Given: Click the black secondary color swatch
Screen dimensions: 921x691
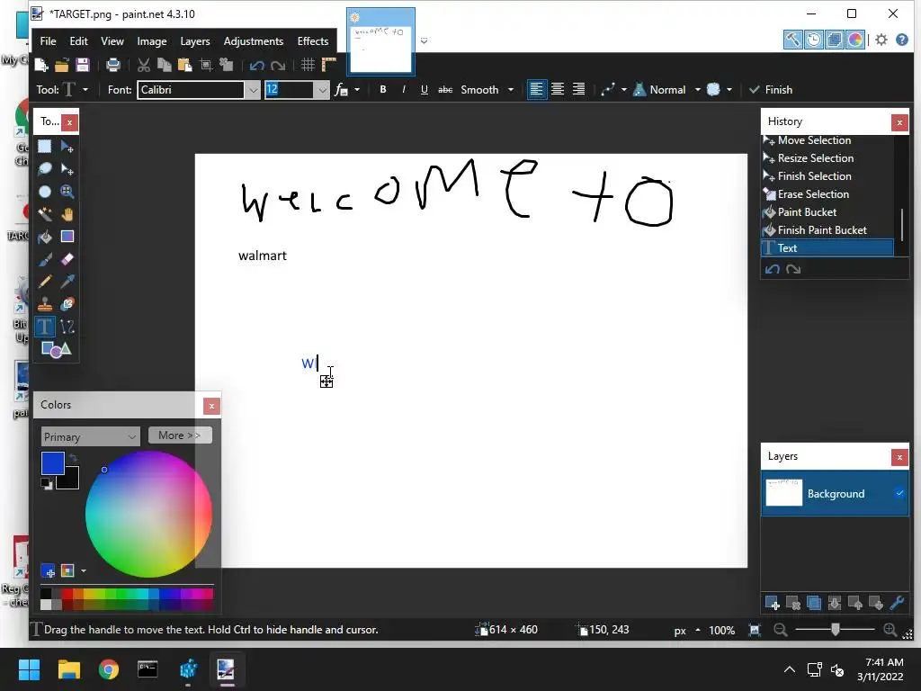Looking at the screenshot, I should [70, 480].
